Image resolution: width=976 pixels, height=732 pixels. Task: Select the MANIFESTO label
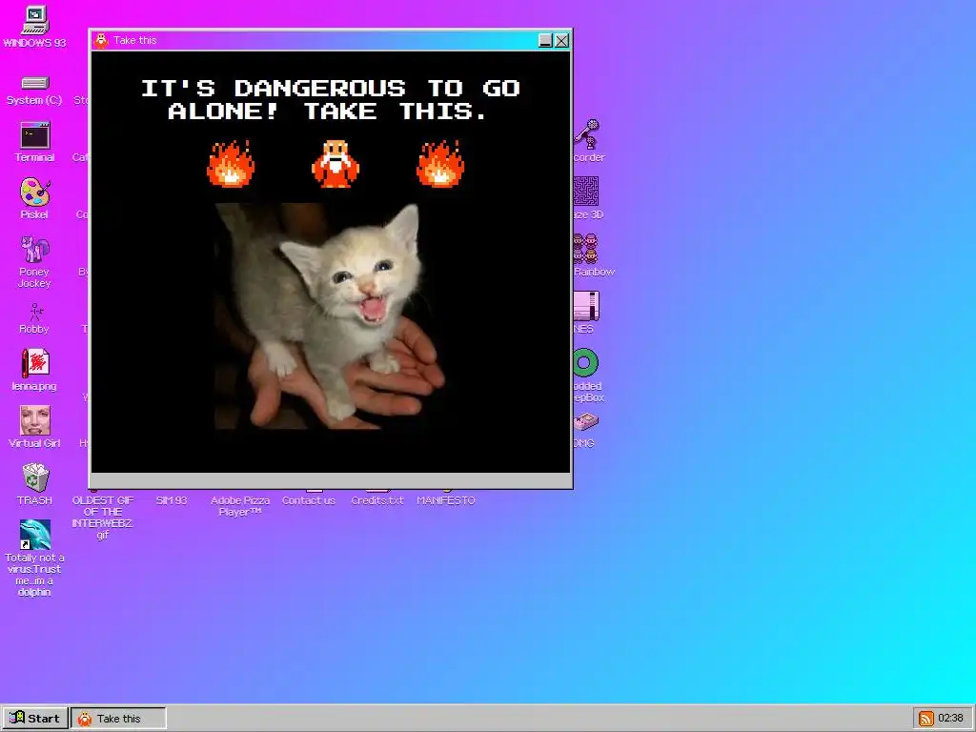click(x=446, y=500)
